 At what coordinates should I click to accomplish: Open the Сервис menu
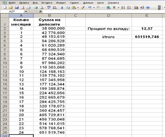[x=75, y=3]
